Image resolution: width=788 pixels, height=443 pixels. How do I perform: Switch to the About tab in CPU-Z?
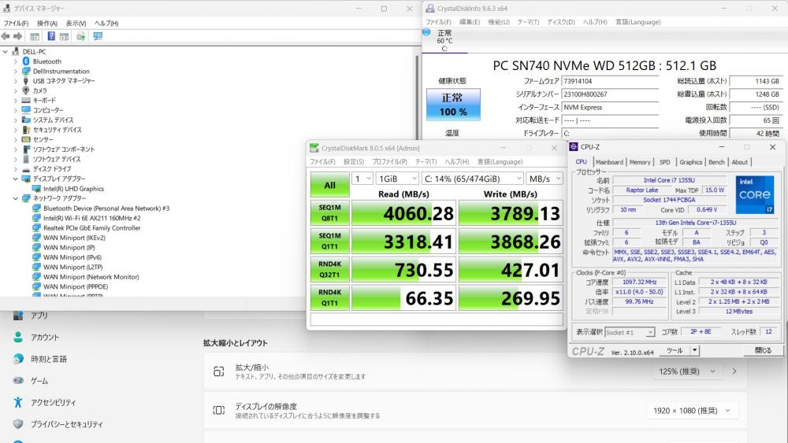tap(739, 162)
